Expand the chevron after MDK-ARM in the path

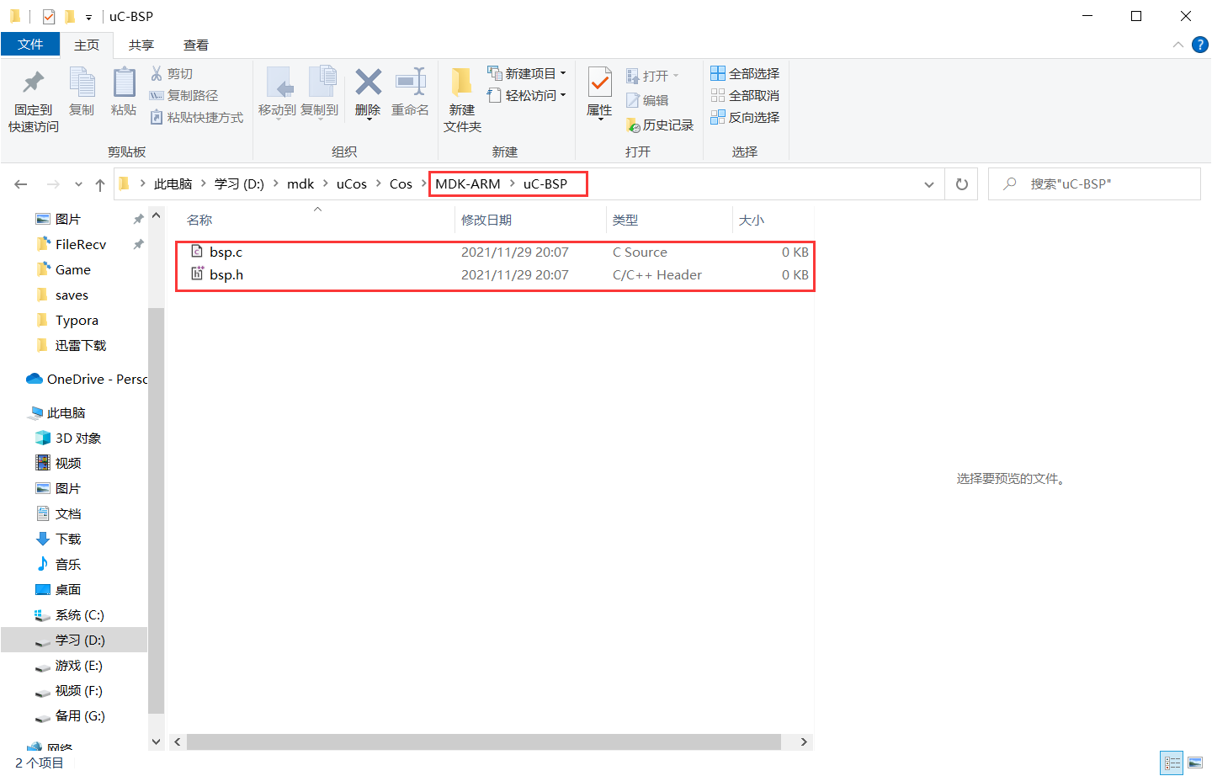click(x=512, y=184)
